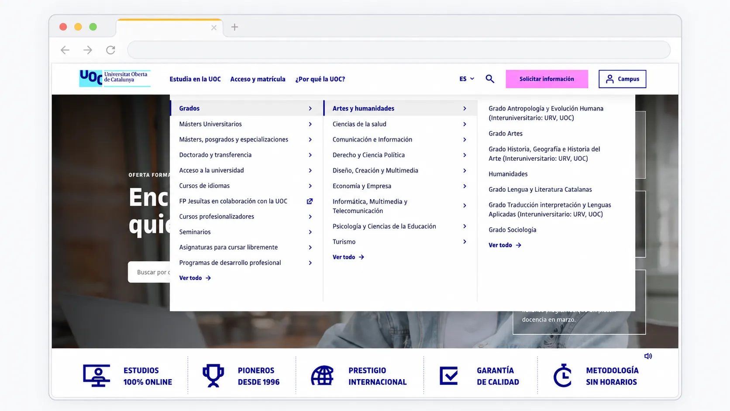Reload the page with the refresh icon
Screen dimensions: 730x411
111,50
